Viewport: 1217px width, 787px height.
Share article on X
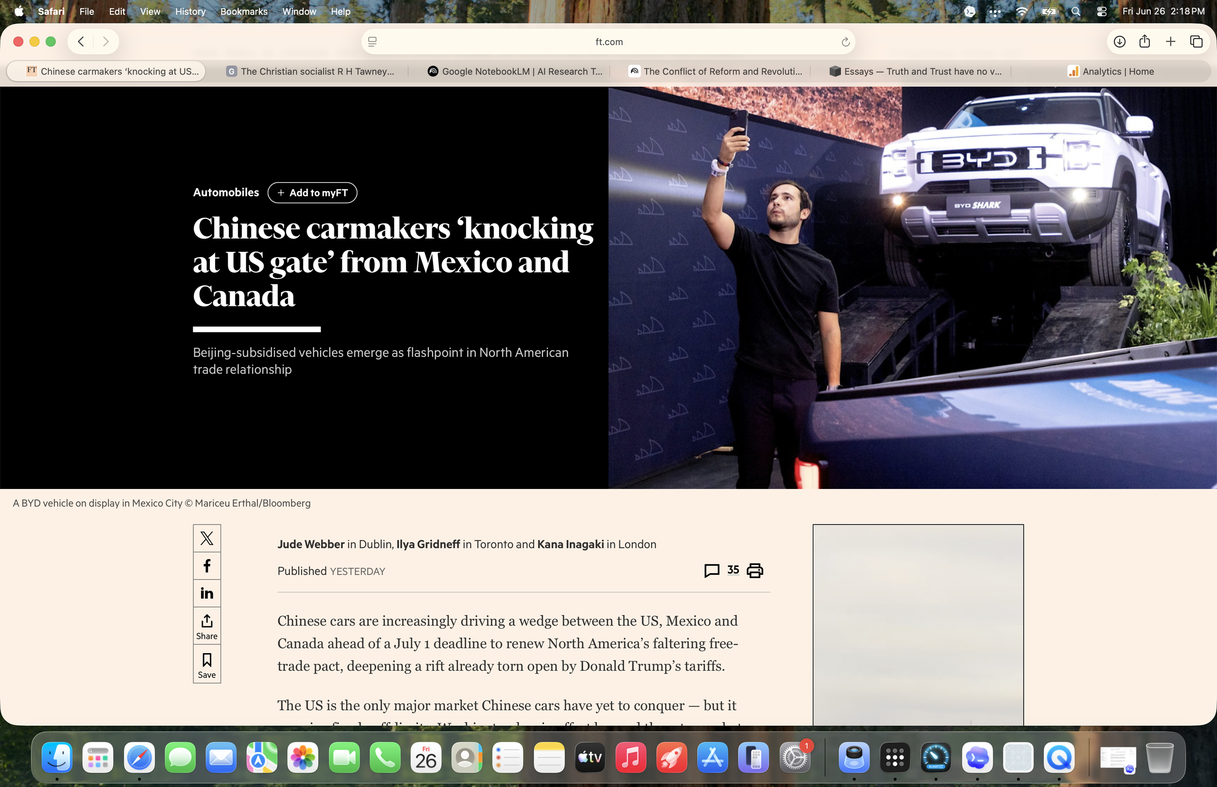207,538
